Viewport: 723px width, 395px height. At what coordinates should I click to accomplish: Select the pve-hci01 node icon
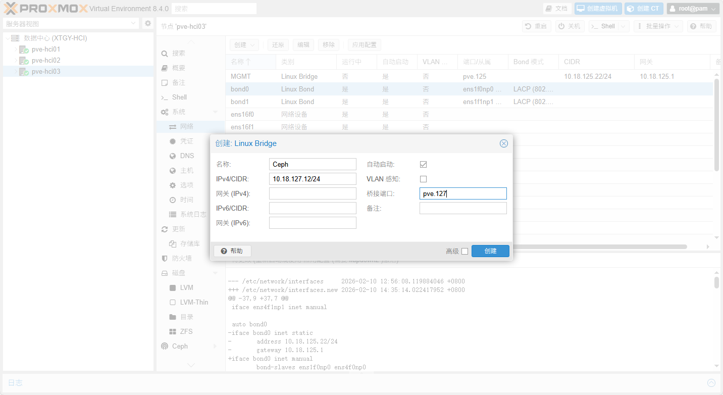[24, 50]
